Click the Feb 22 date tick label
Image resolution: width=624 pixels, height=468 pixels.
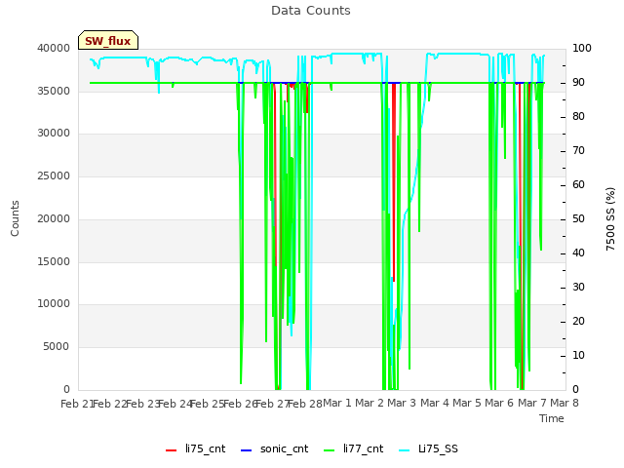tap(110, 404)
